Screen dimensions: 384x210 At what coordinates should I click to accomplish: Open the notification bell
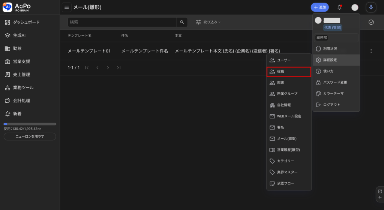click(x=339, y=7)
